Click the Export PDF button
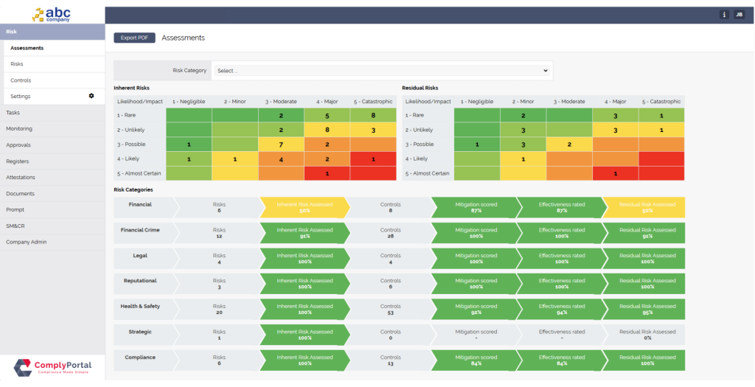755x387 pixels. tap(134, 38)
